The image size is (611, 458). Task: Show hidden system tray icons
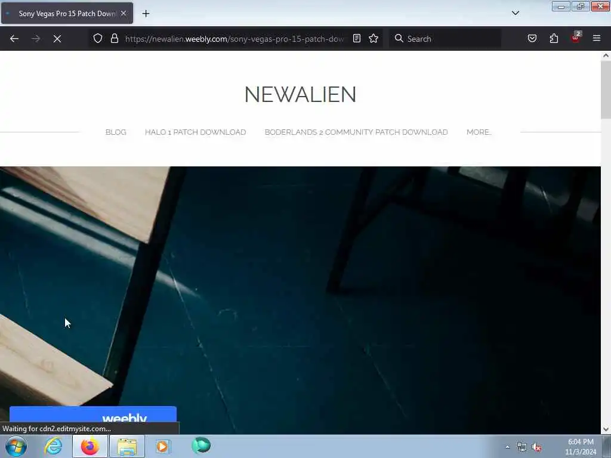point(507,447)
